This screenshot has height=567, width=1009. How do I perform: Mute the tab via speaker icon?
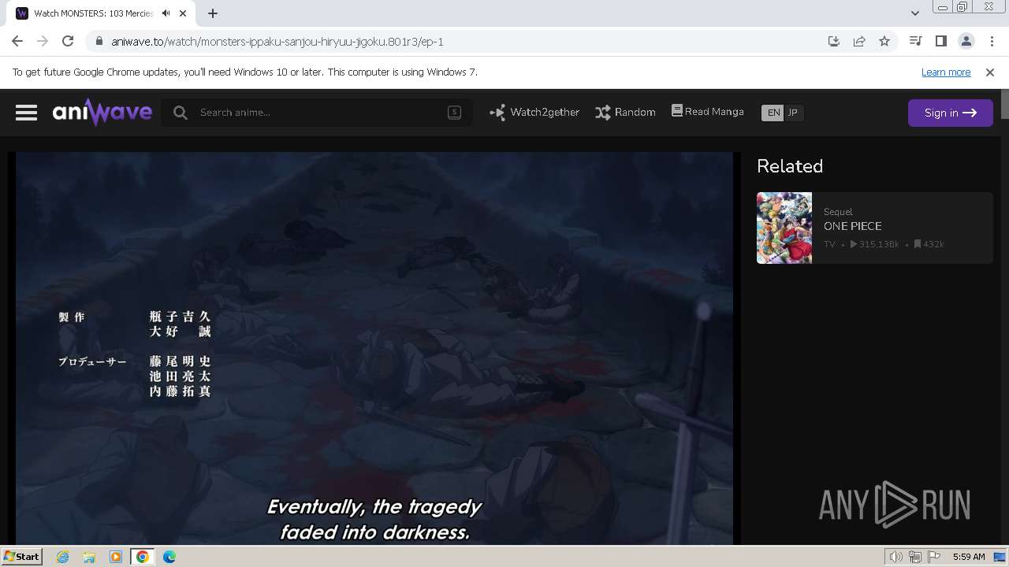(x=166, y=13)
